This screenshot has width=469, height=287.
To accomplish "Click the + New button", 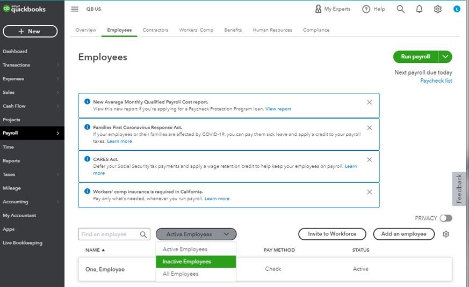I will pos(30,31).
